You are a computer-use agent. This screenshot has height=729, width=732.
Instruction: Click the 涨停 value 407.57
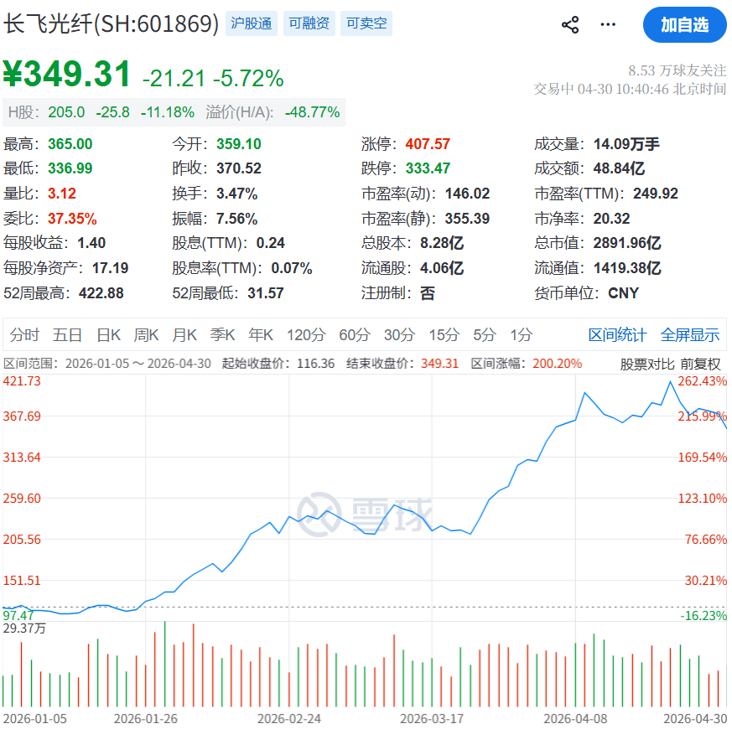428,143
